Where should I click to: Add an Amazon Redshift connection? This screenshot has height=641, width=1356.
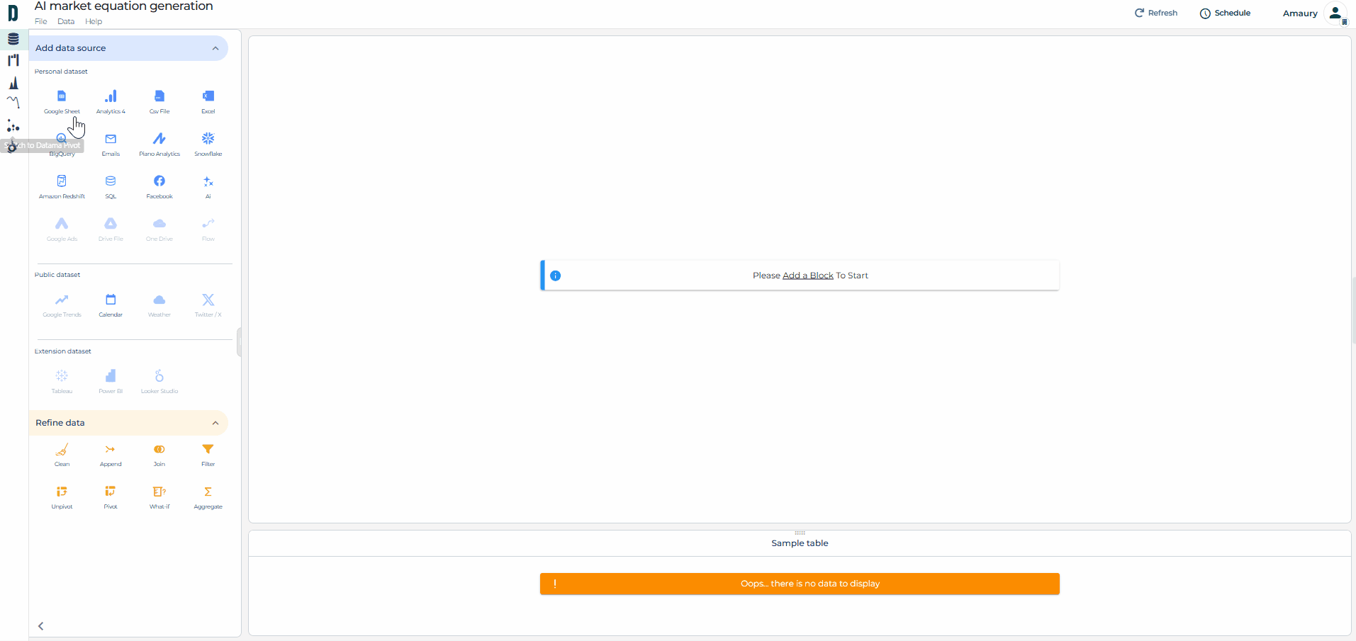tap(62, 182)
